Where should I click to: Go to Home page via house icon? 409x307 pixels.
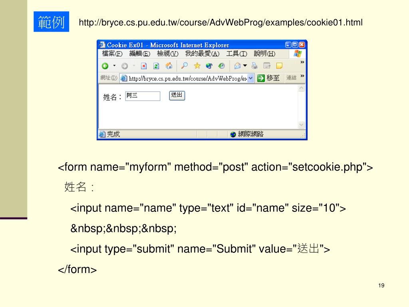point(169,66)
